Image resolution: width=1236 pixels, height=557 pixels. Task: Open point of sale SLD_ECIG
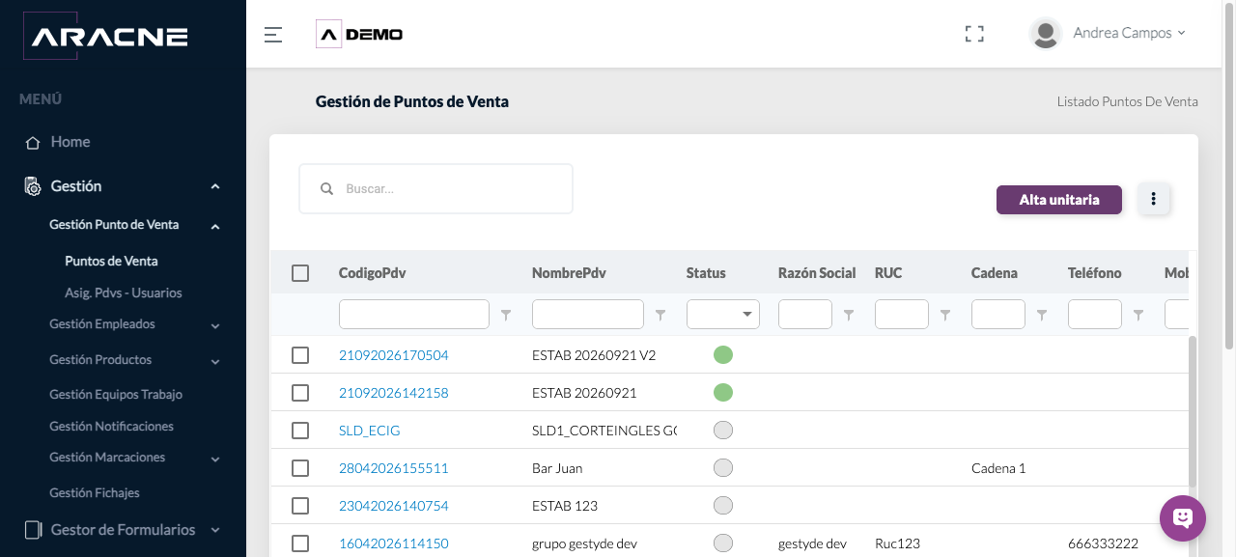pos(369,431)
